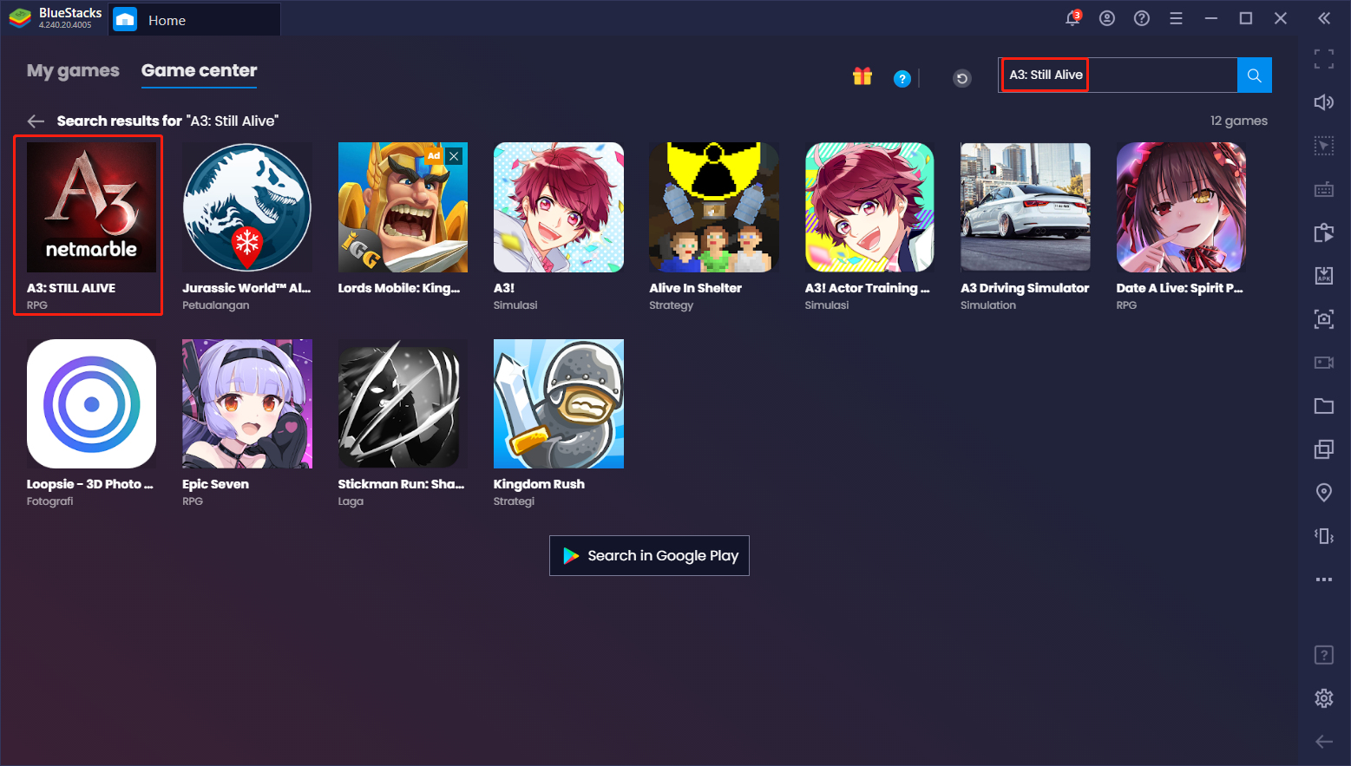Image resolution: width=1351 pixels, height=766 pixels.
Task: Open the Kingdom Rush game thumbnail
Action: [x=559, y=404]
